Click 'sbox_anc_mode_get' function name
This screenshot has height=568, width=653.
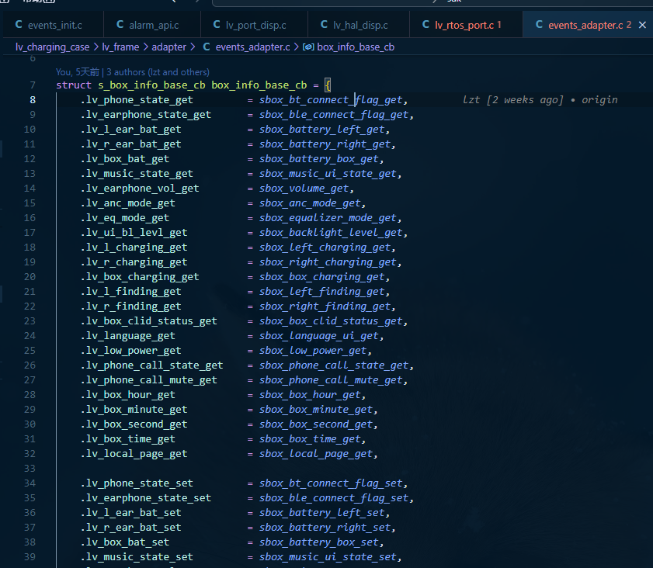(x=310, y=203)
